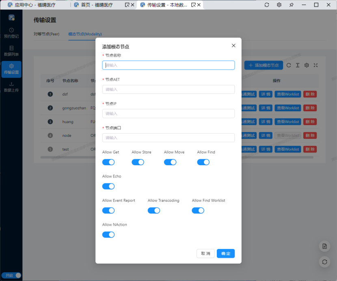This screenshot has height=281, width=337.
Task: Click the refresh icon in the title bar
Action: [x=267, y=5]
